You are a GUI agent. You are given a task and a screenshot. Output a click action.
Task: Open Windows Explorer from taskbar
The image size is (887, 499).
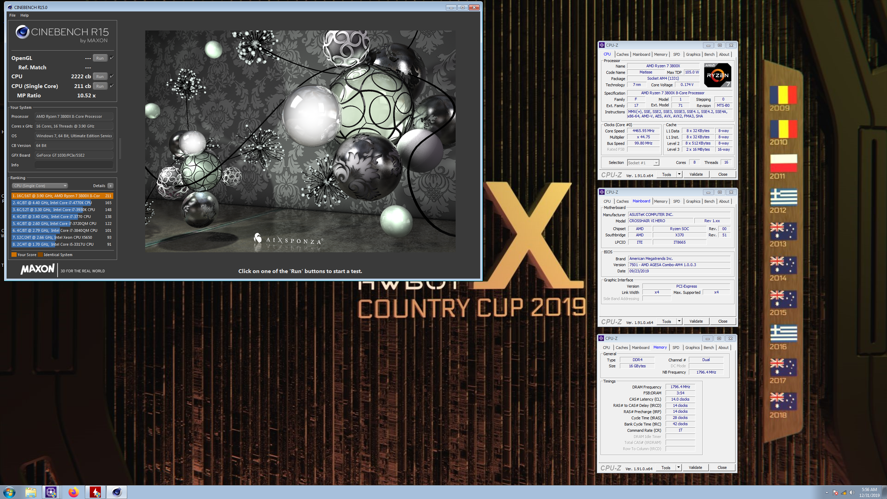click(30, 492)
